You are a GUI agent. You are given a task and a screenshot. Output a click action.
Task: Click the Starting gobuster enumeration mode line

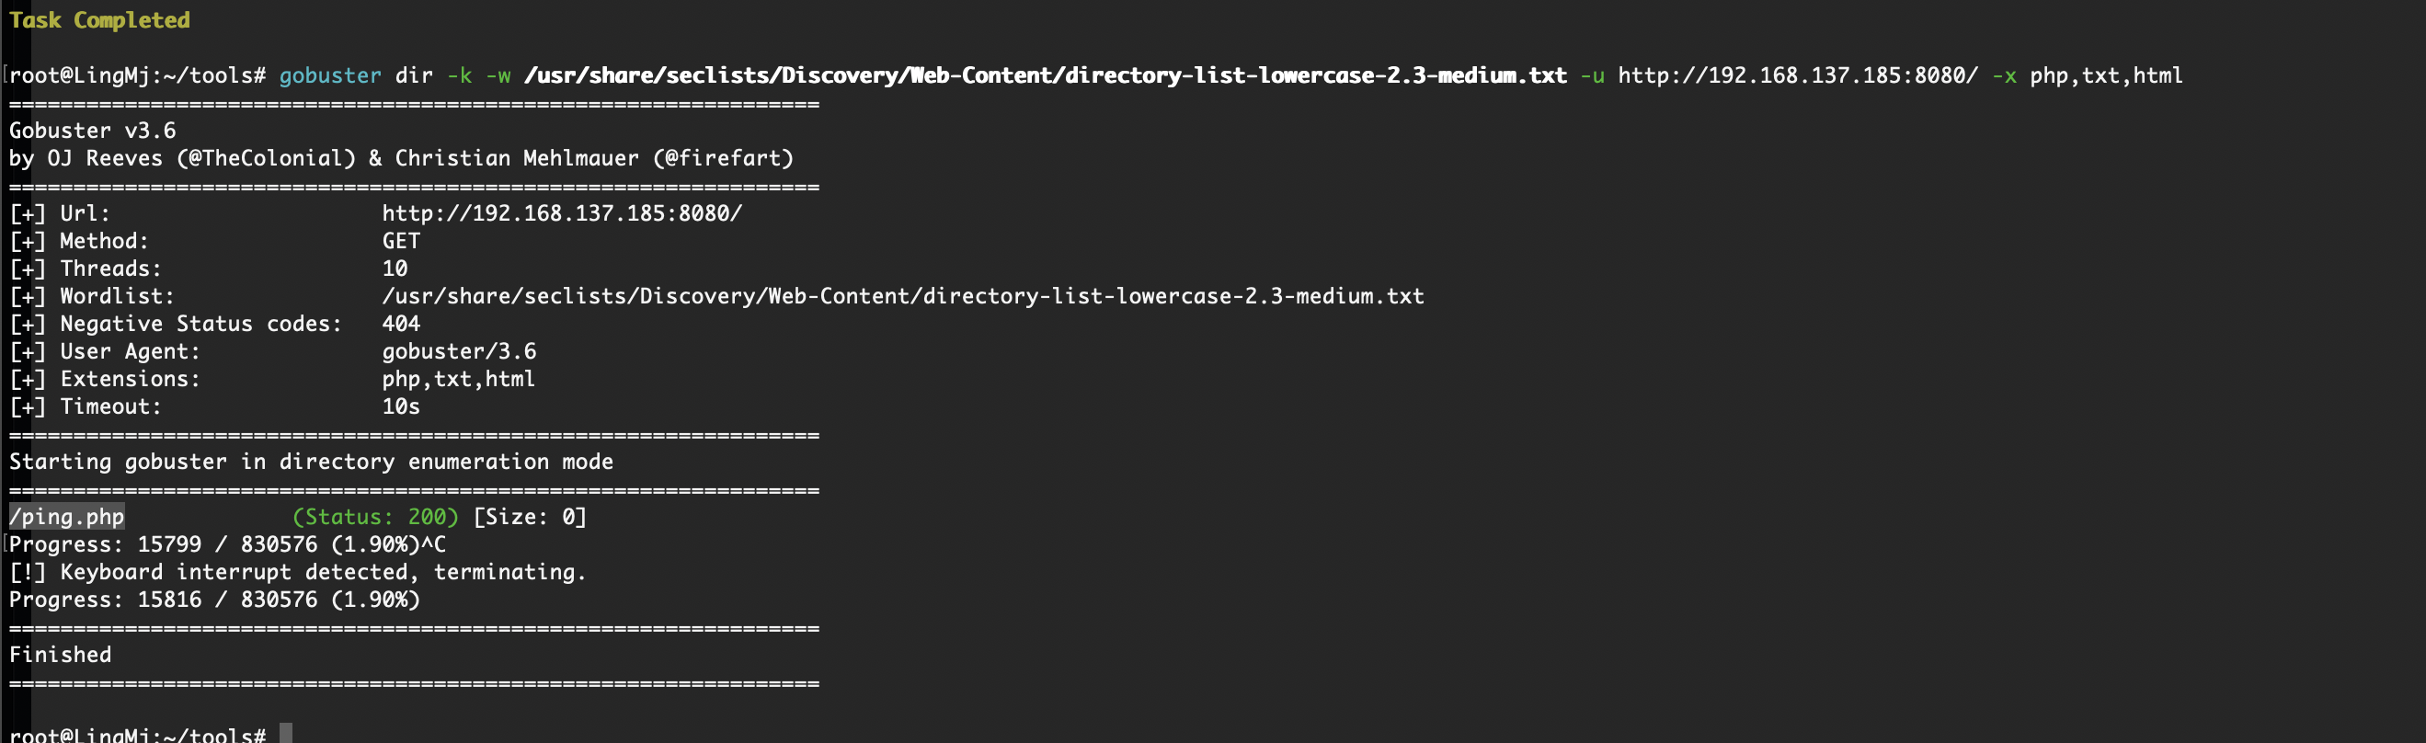point(312,463)
